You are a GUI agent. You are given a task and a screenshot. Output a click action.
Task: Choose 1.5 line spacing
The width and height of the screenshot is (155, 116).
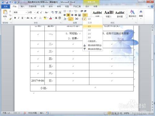pos(93,26)
